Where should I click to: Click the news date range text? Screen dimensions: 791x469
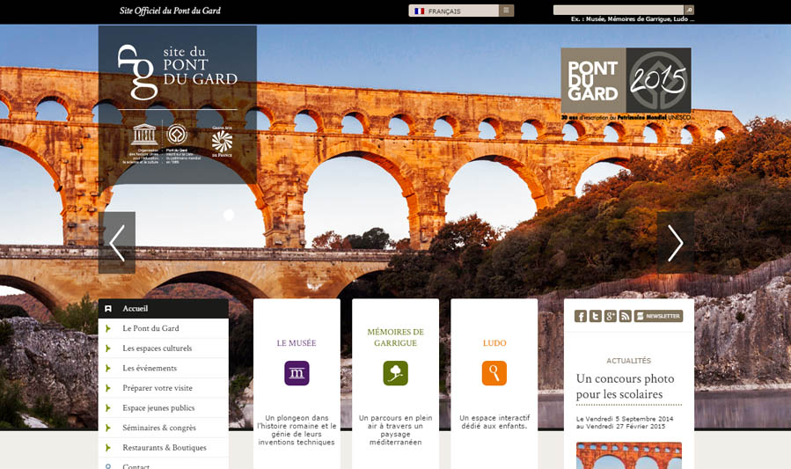[625, 422]
